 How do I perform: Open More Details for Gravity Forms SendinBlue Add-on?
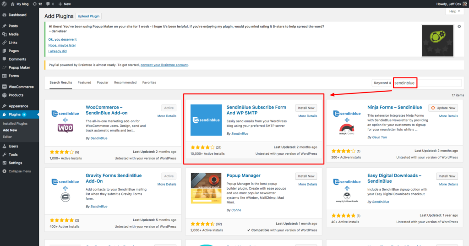(167, 184)
